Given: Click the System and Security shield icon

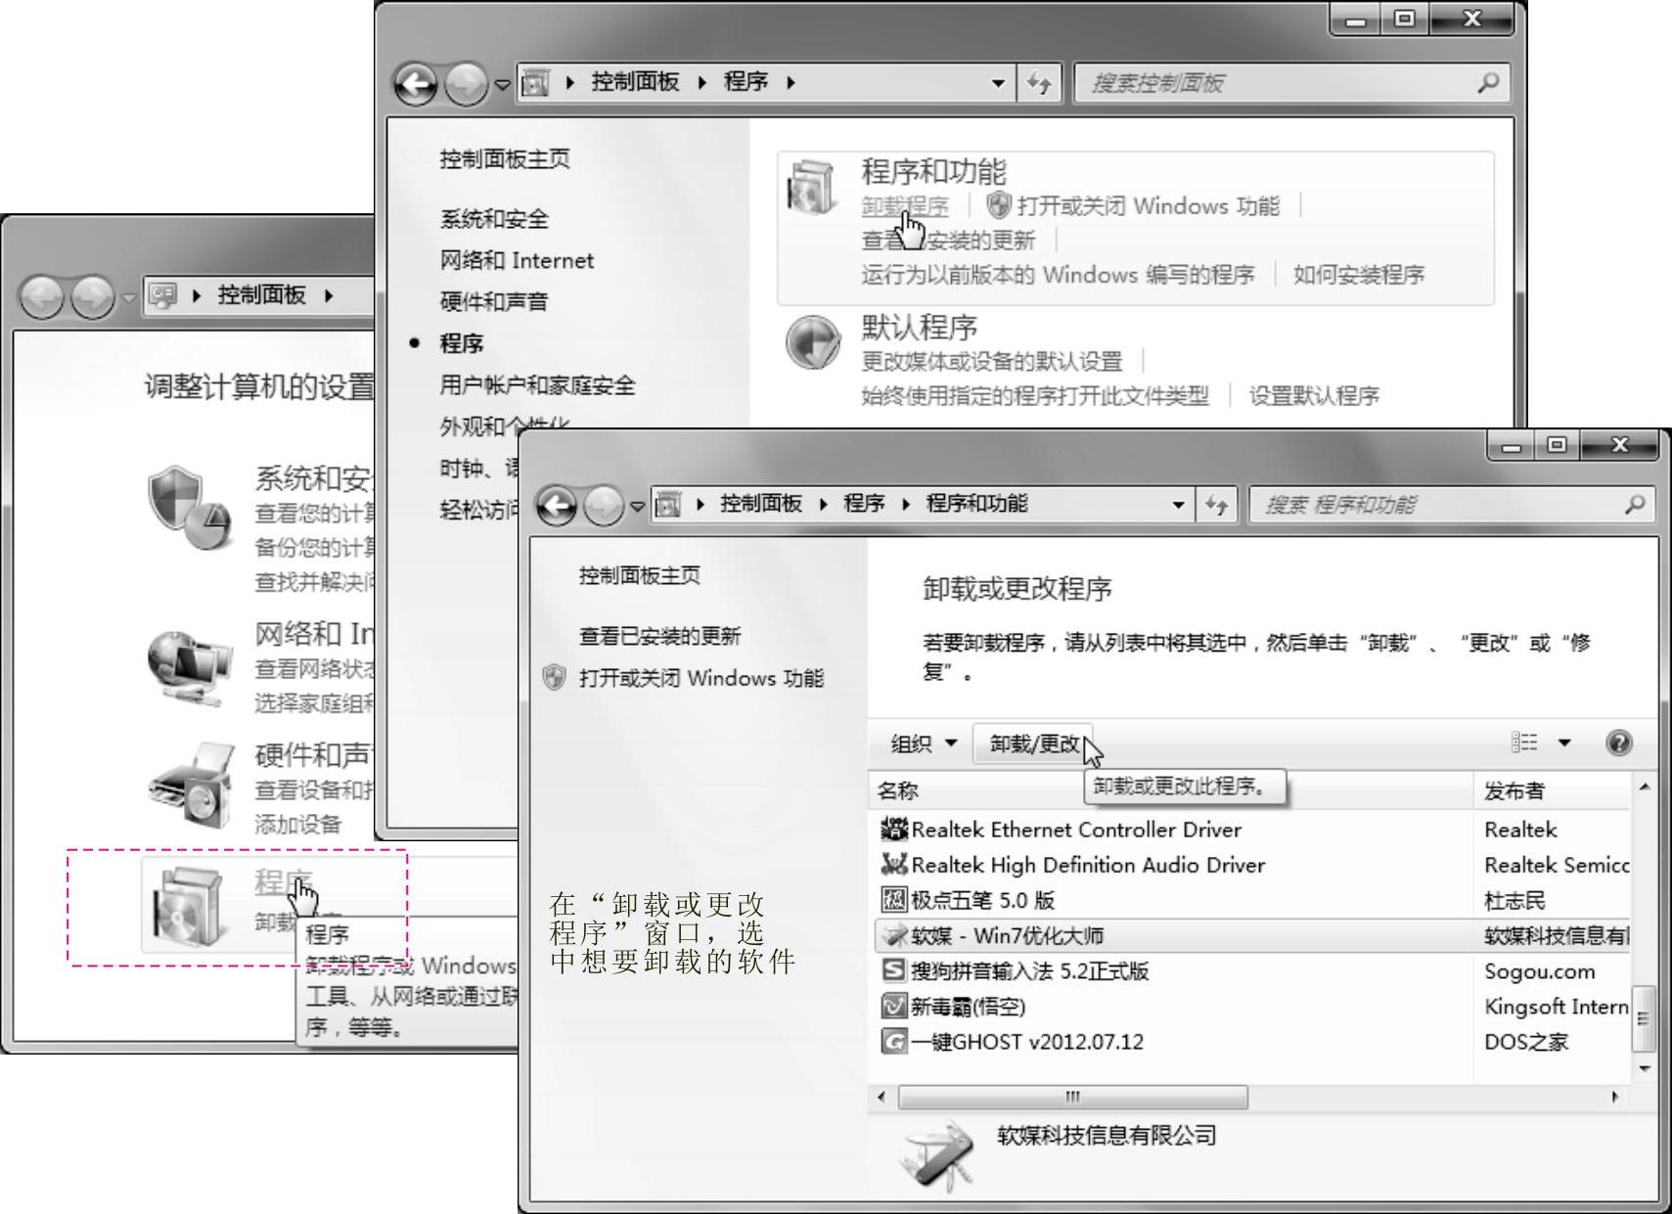Looking at the screenshot, I should point(189,508).
